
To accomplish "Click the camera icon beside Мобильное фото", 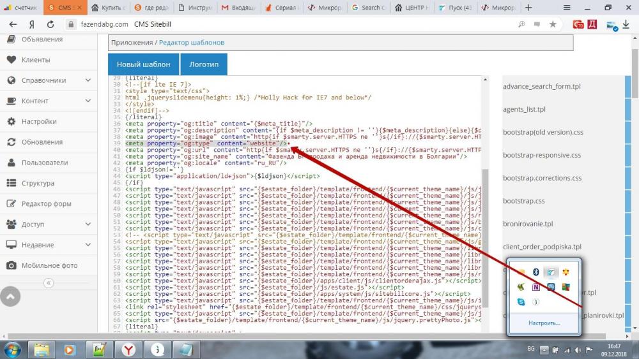I will point(12,265).
